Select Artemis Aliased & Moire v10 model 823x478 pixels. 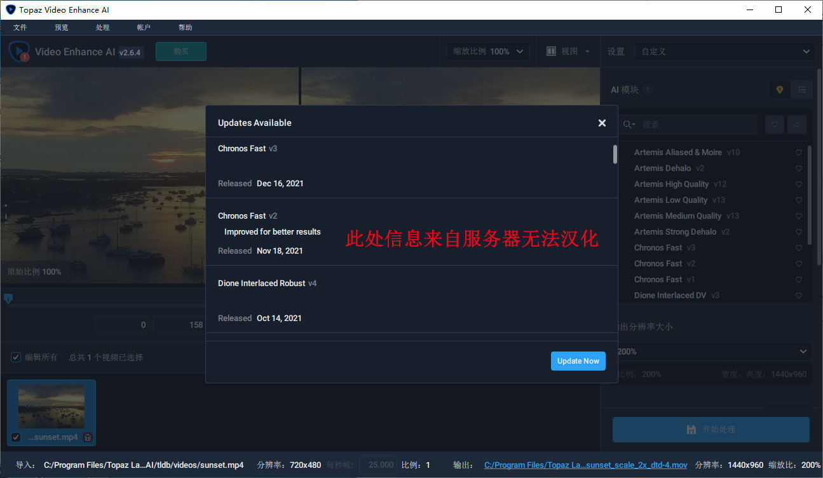pyautogui.click(x=687, y=153)
